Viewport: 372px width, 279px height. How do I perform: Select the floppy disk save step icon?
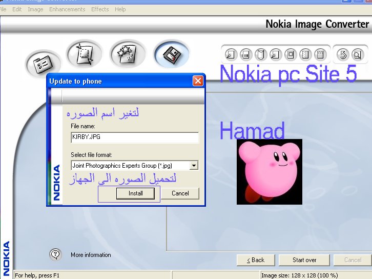point(171,54)
